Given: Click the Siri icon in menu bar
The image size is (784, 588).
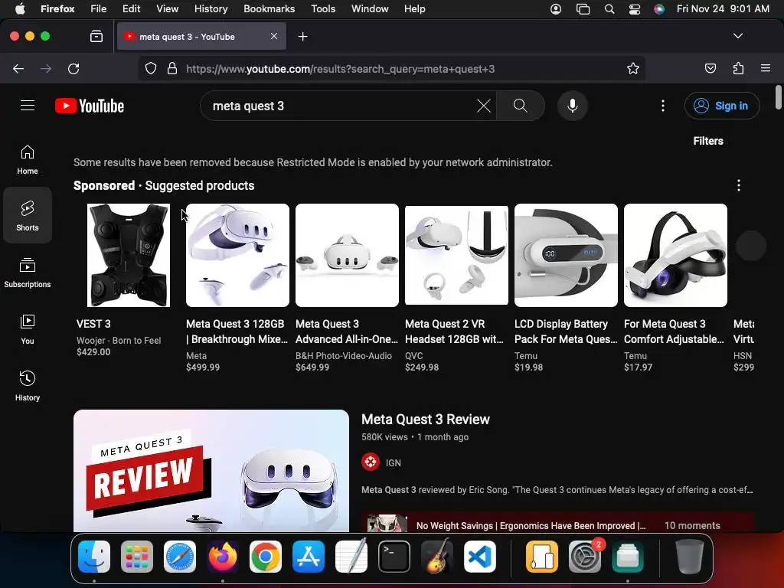Looking at the screenshot, I should (659, 9).
